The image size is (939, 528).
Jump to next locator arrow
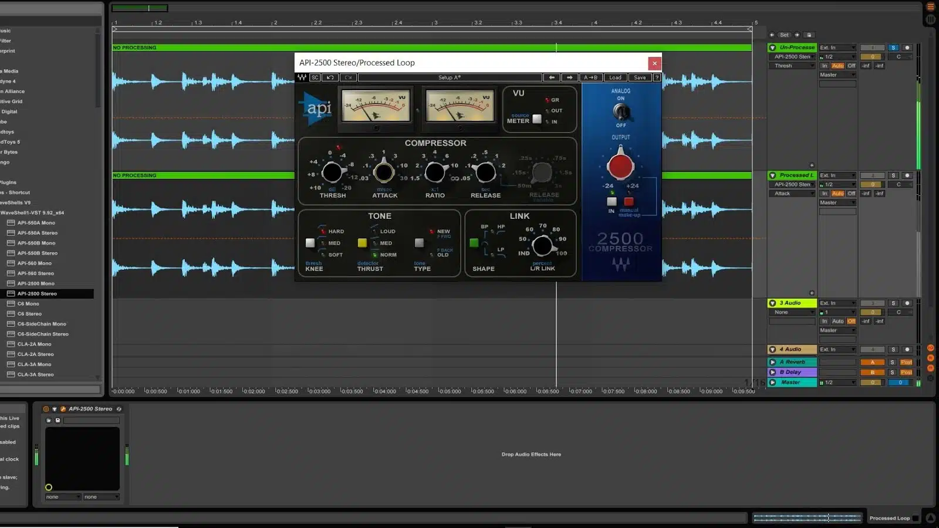click(796, 35)
